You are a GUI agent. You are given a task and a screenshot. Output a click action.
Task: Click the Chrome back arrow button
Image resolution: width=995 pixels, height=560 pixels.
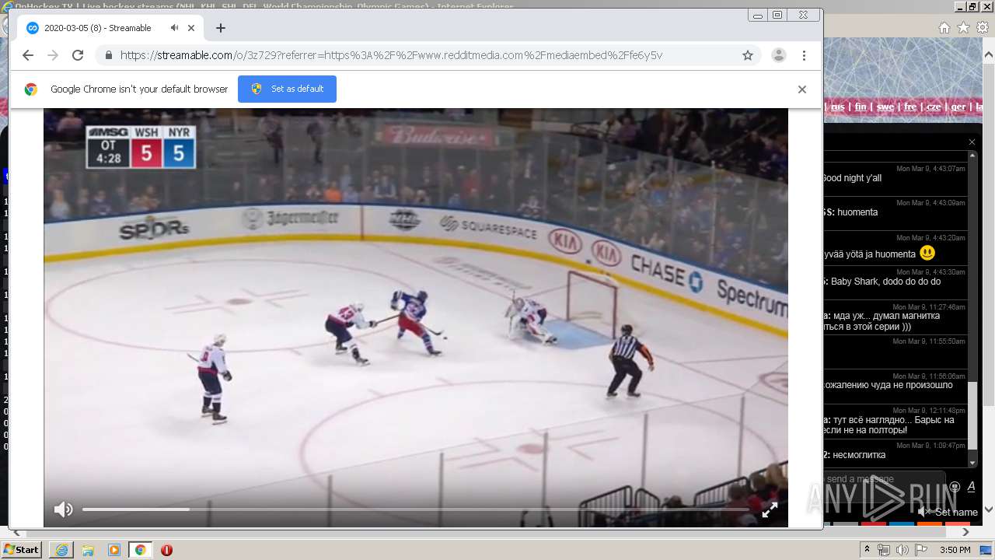click(28, 55)
